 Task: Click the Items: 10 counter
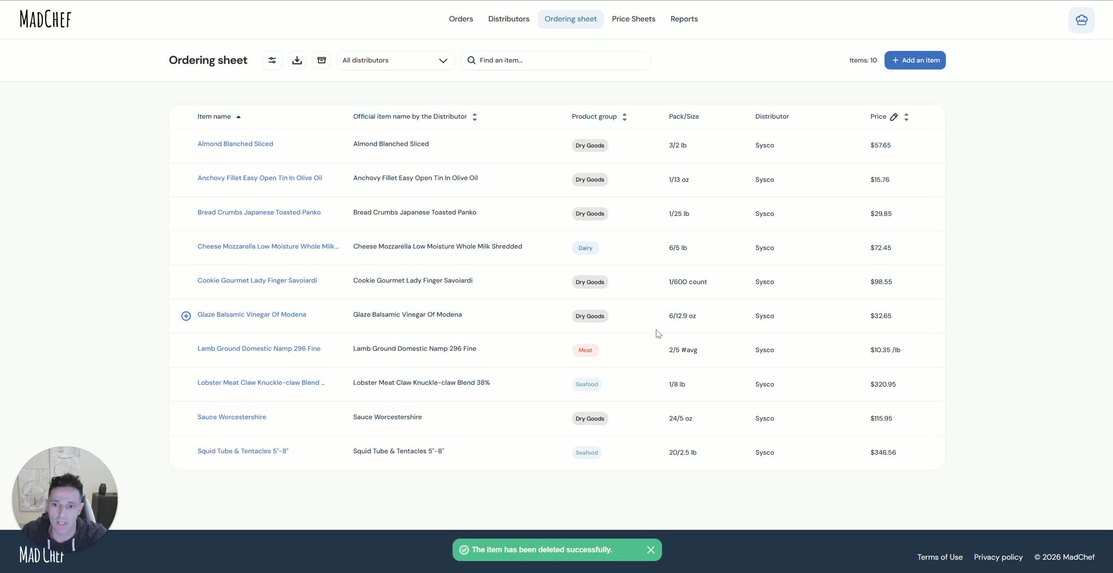(863, 60)
